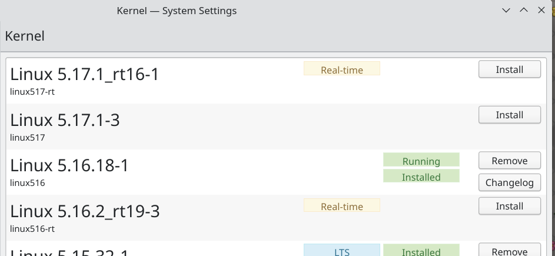The width and height of the screenshot is (555, 256).
Task: Click the window title Kernel — System Settings
Action: coord(177,11)
